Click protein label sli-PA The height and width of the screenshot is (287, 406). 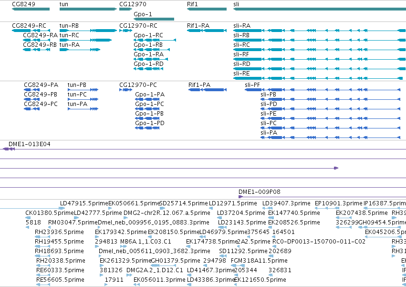coord(269,133)
